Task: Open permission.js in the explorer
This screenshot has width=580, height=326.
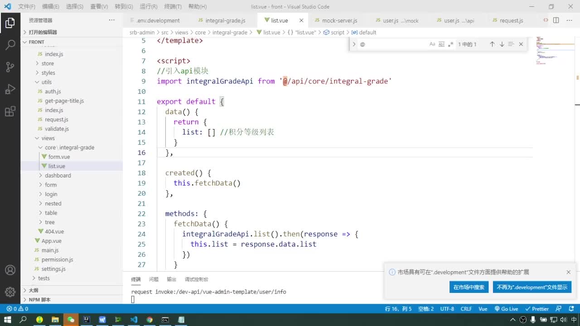Action: point(72,259)
